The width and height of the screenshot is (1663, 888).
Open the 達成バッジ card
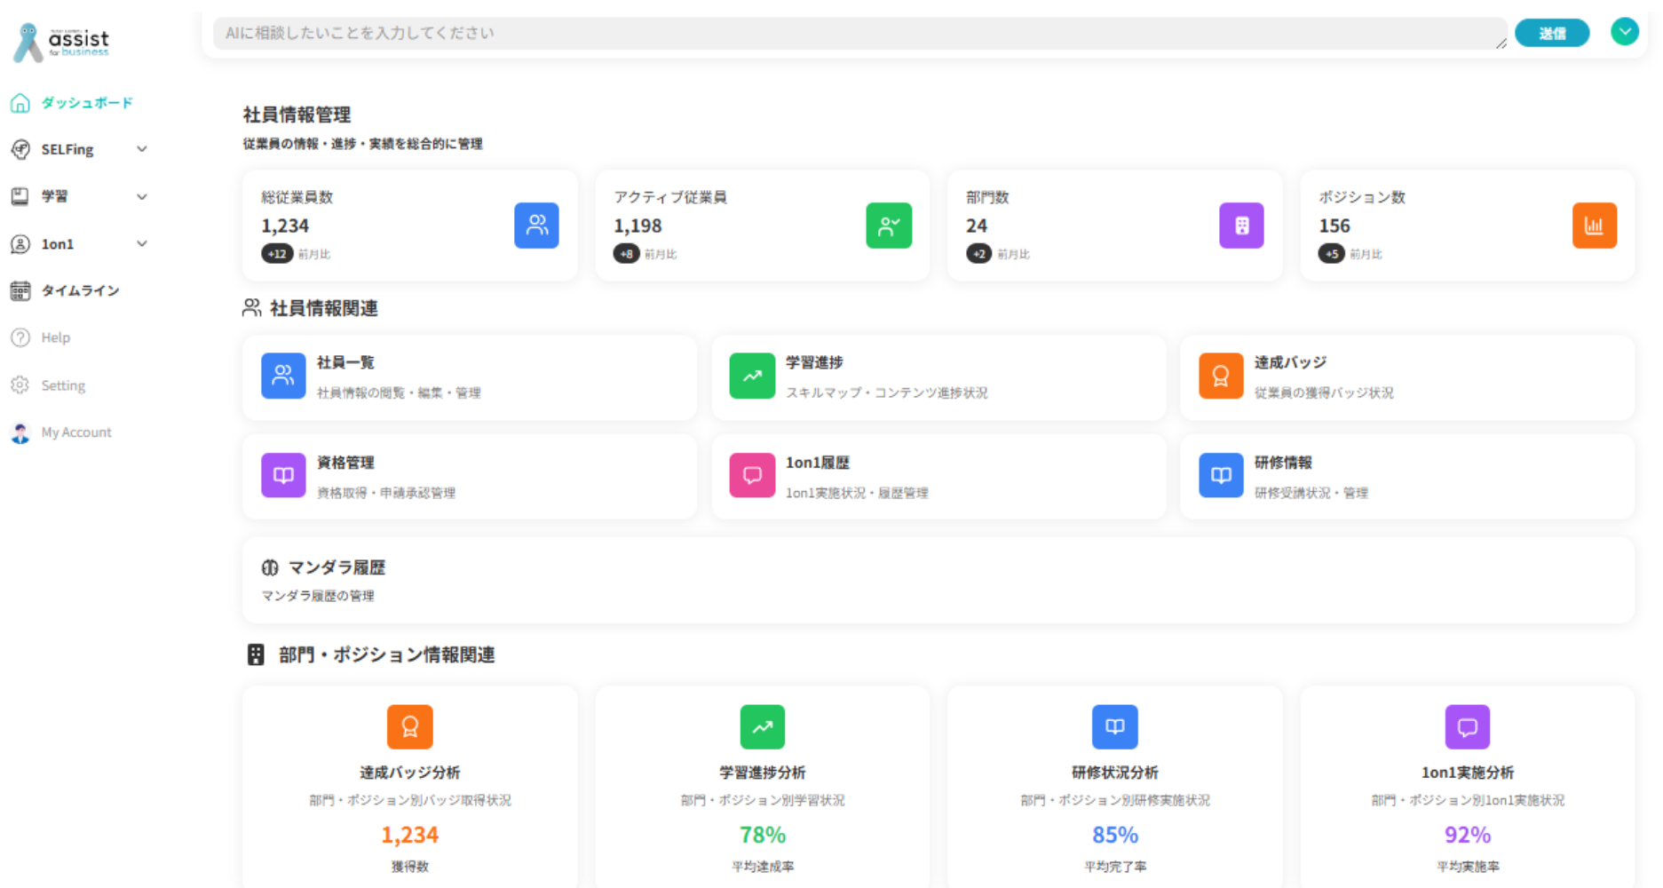pyautogui.click(x=1407, y=377)
